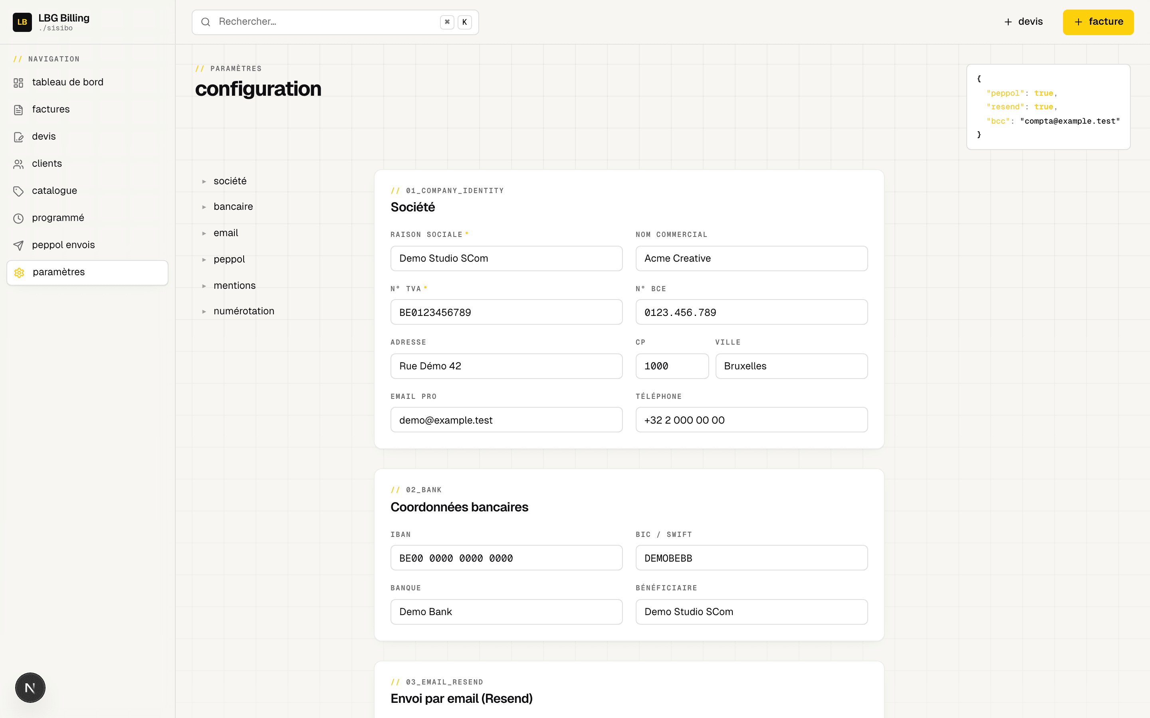Click the N° BCE input
The image size is (1150, 718).
pos(751,312)
